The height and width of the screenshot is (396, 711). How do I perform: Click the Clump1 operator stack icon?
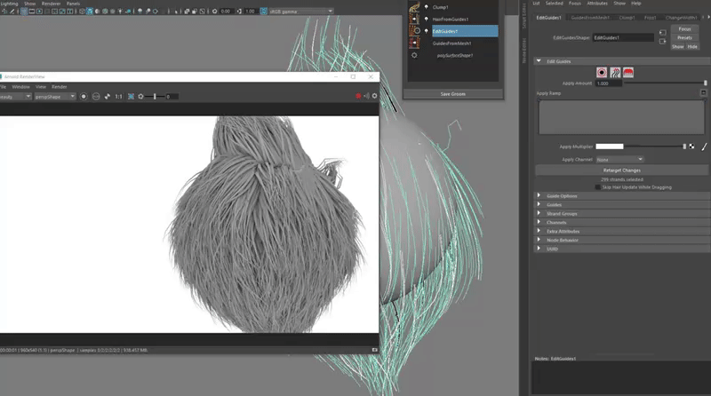click(414, 7)
